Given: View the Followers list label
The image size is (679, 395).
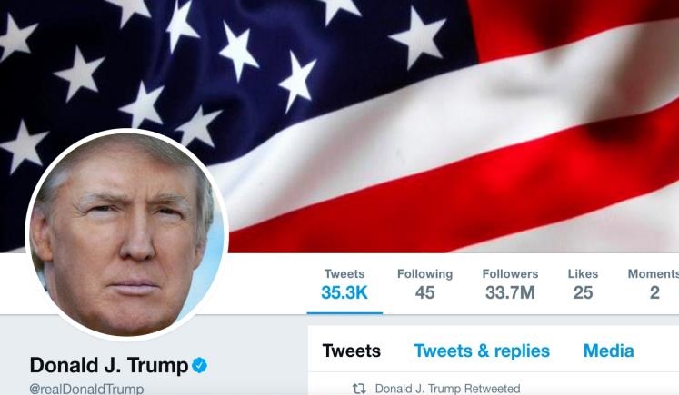Looking at the screenshot, I should click(x=510, y=274).
